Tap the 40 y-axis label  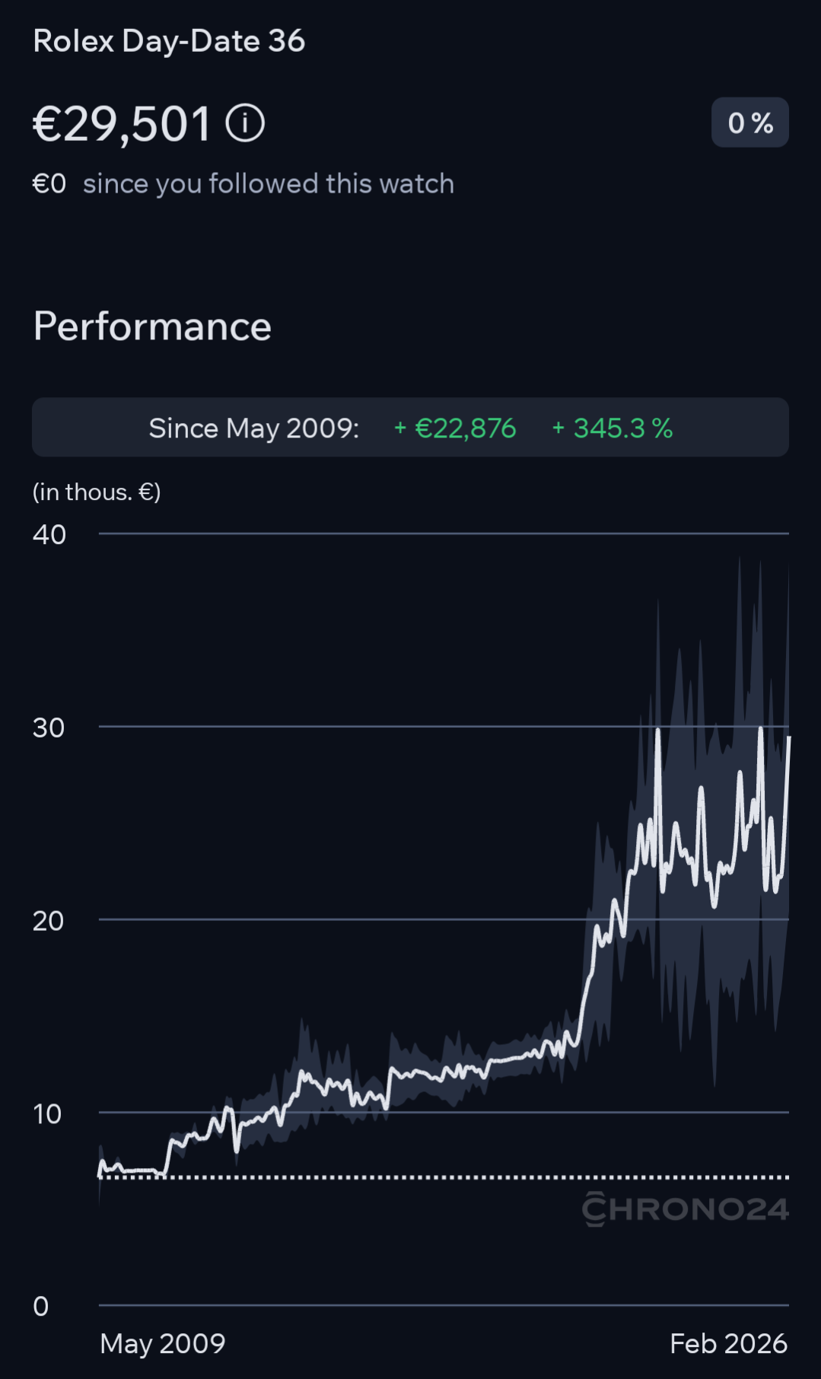pos(49,535)
